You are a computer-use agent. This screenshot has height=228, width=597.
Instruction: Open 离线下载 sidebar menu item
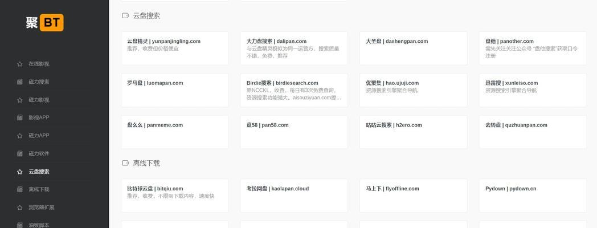pos(39,189)
